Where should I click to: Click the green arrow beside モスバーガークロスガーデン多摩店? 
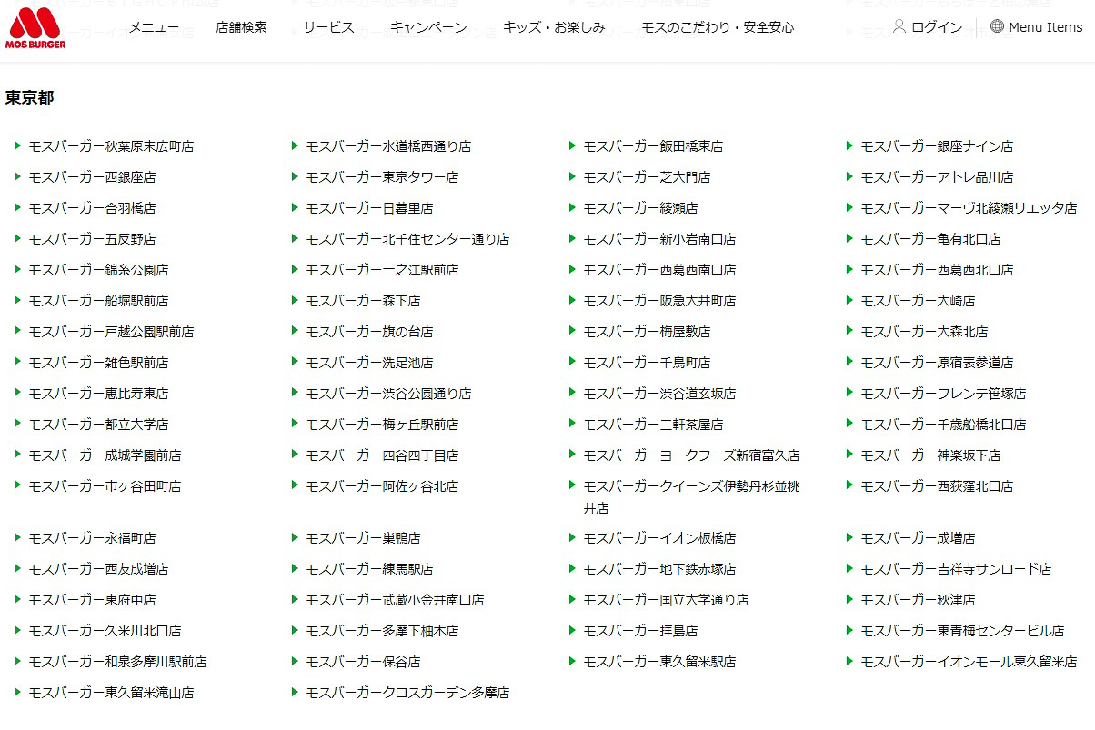(294, 692)
